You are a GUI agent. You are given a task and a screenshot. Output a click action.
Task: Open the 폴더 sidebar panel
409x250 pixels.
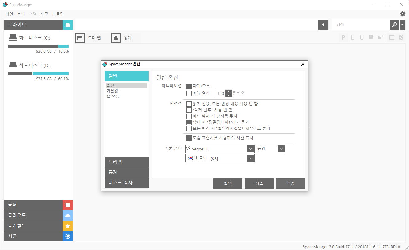click(33, 205)
